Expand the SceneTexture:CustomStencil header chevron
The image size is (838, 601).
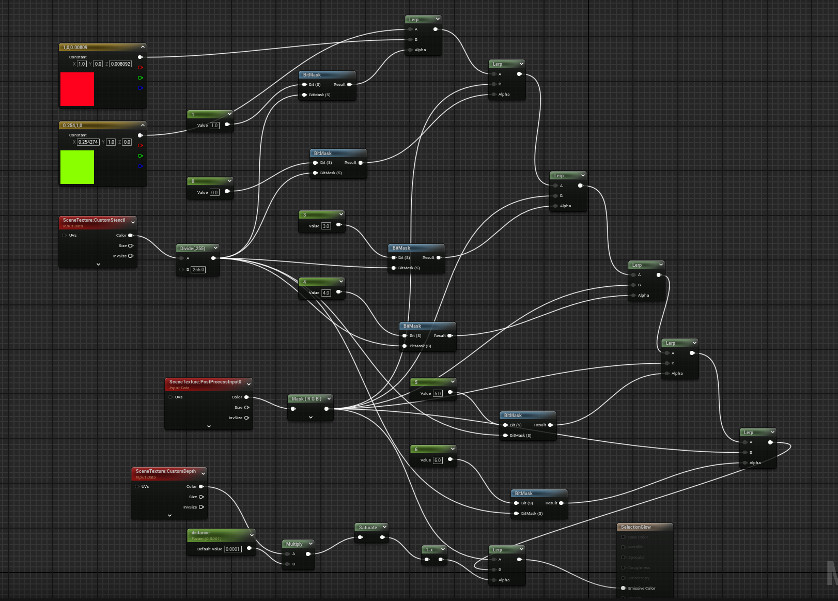pos(133,222)
